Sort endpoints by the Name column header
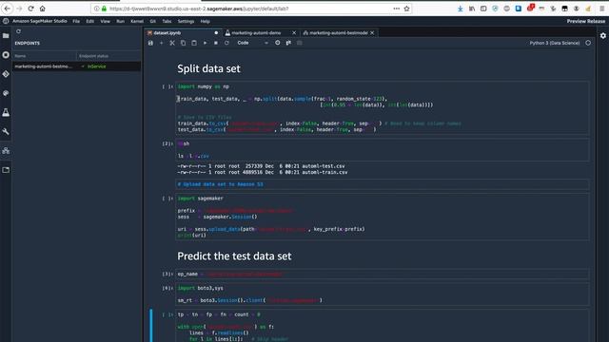This screenshot has height=342, width=609. tap(45, 56)
